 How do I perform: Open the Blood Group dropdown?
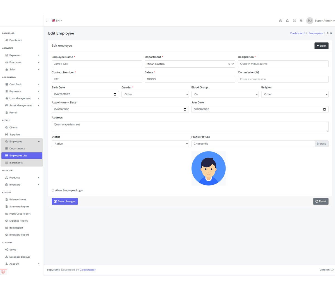(x=225, y=94)
